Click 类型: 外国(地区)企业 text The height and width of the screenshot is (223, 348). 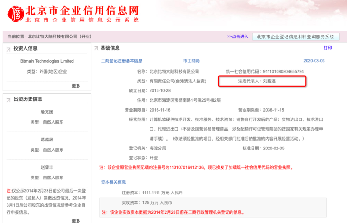click(x=47, y=72)
